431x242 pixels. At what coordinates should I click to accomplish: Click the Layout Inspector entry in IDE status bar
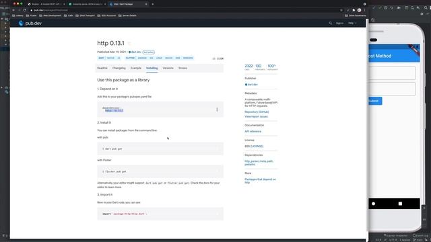coord(395,235)
